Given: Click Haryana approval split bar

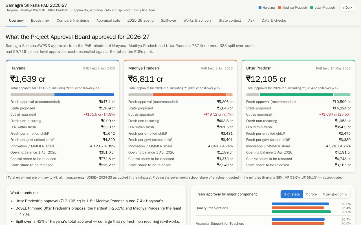Looking at the screenshot, I should (x=63, y=95).
